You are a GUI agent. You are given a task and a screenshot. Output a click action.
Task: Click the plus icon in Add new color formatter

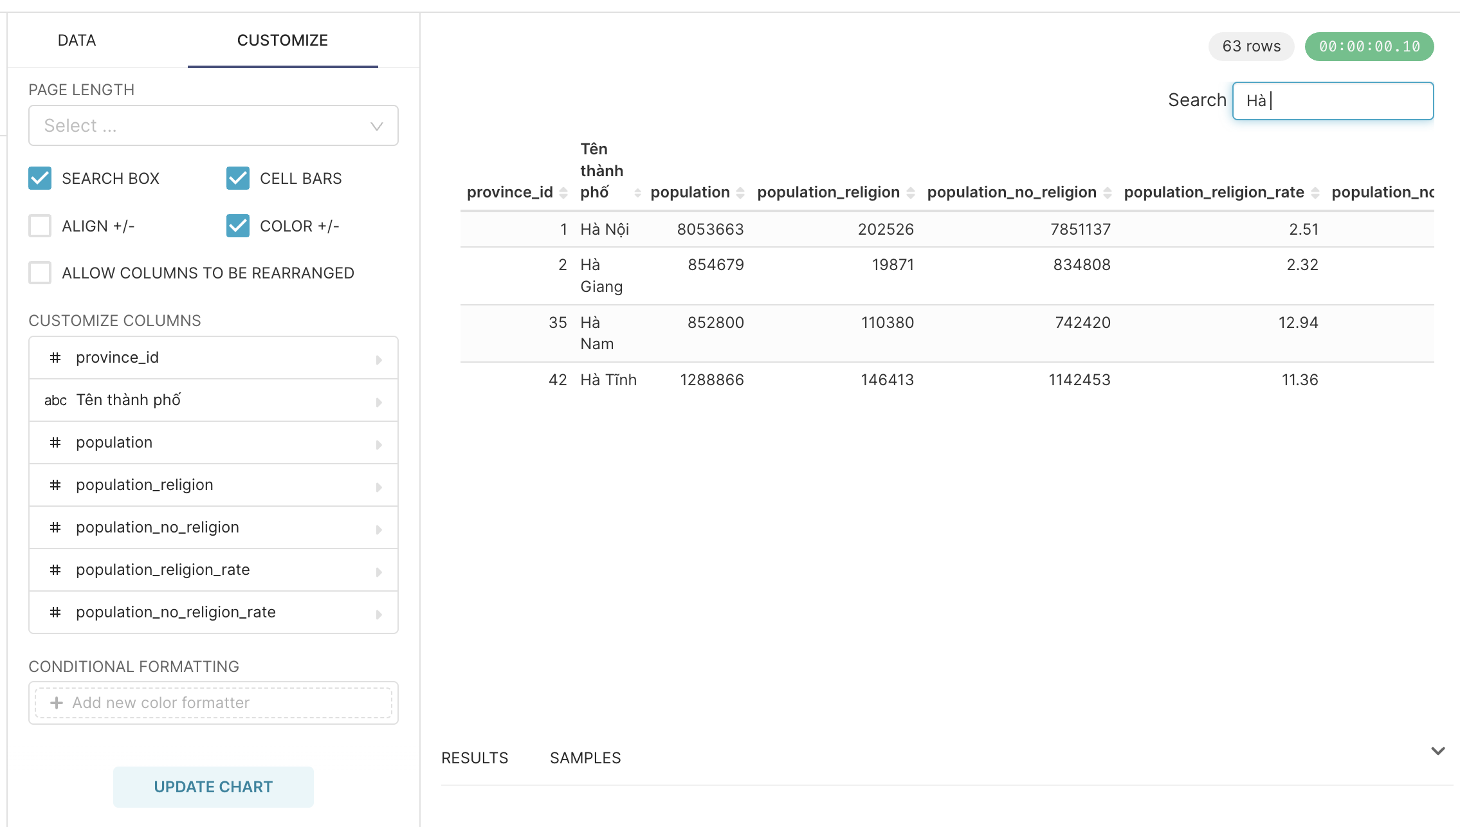tap(57, 702)
